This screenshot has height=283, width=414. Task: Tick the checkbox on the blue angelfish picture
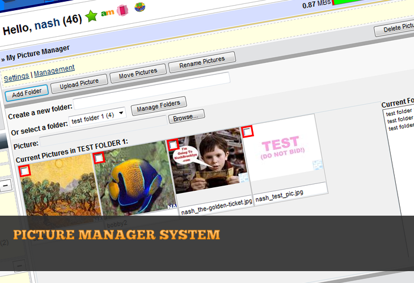tap(99, 158)
